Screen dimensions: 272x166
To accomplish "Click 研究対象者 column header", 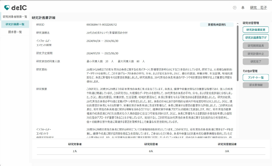I will coord(75,144).
